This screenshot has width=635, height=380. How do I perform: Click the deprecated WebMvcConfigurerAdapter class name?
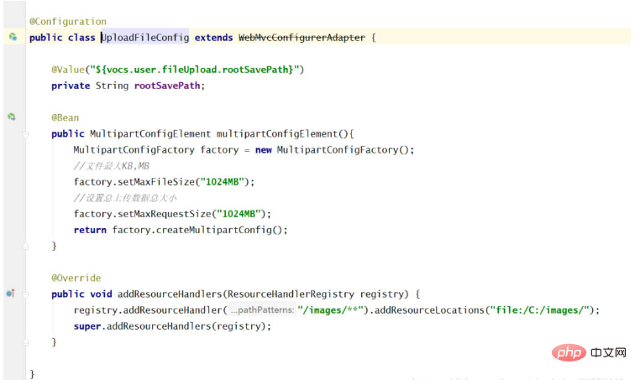302,38
